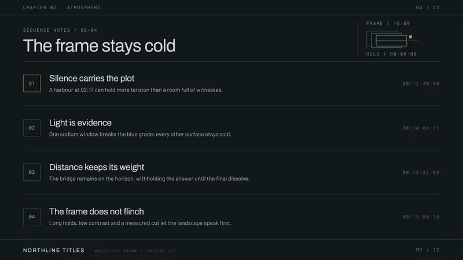Open the 'Silence carries the plot' heading

[x=91, y=79]
